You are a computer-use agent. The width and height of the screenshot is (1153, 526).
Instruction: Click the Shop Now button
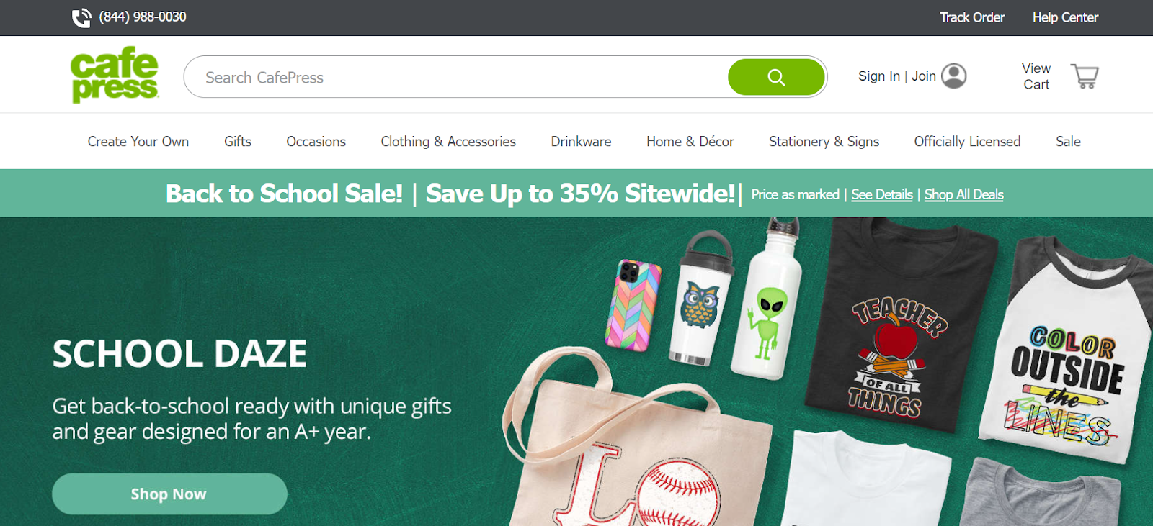169,494
